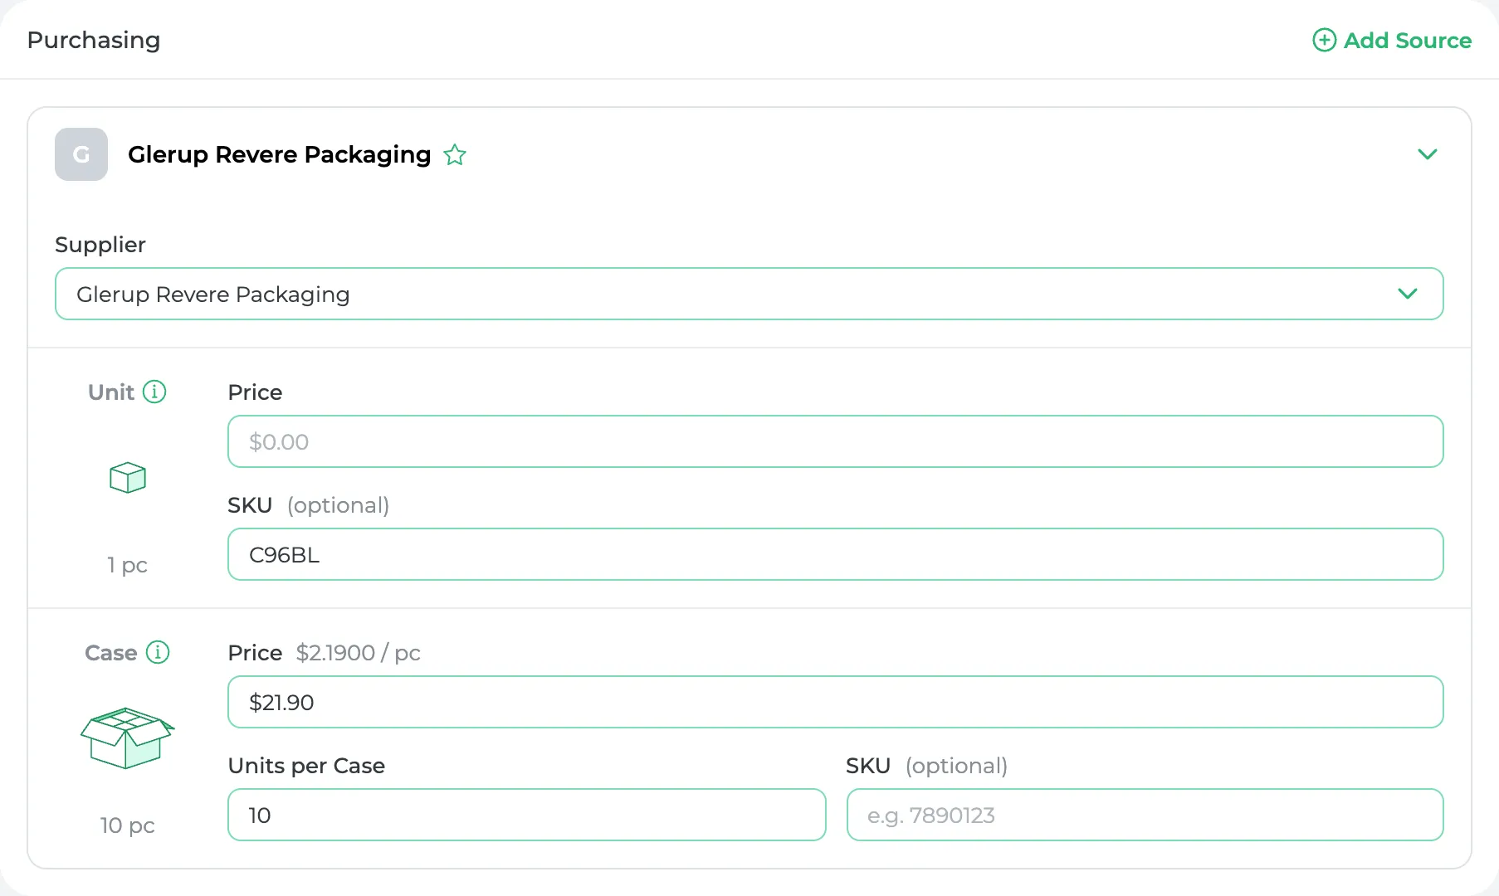This screenshot has width=1499, height=896.
Task: Click the Unit section label
Action: [x=111, y=392]
